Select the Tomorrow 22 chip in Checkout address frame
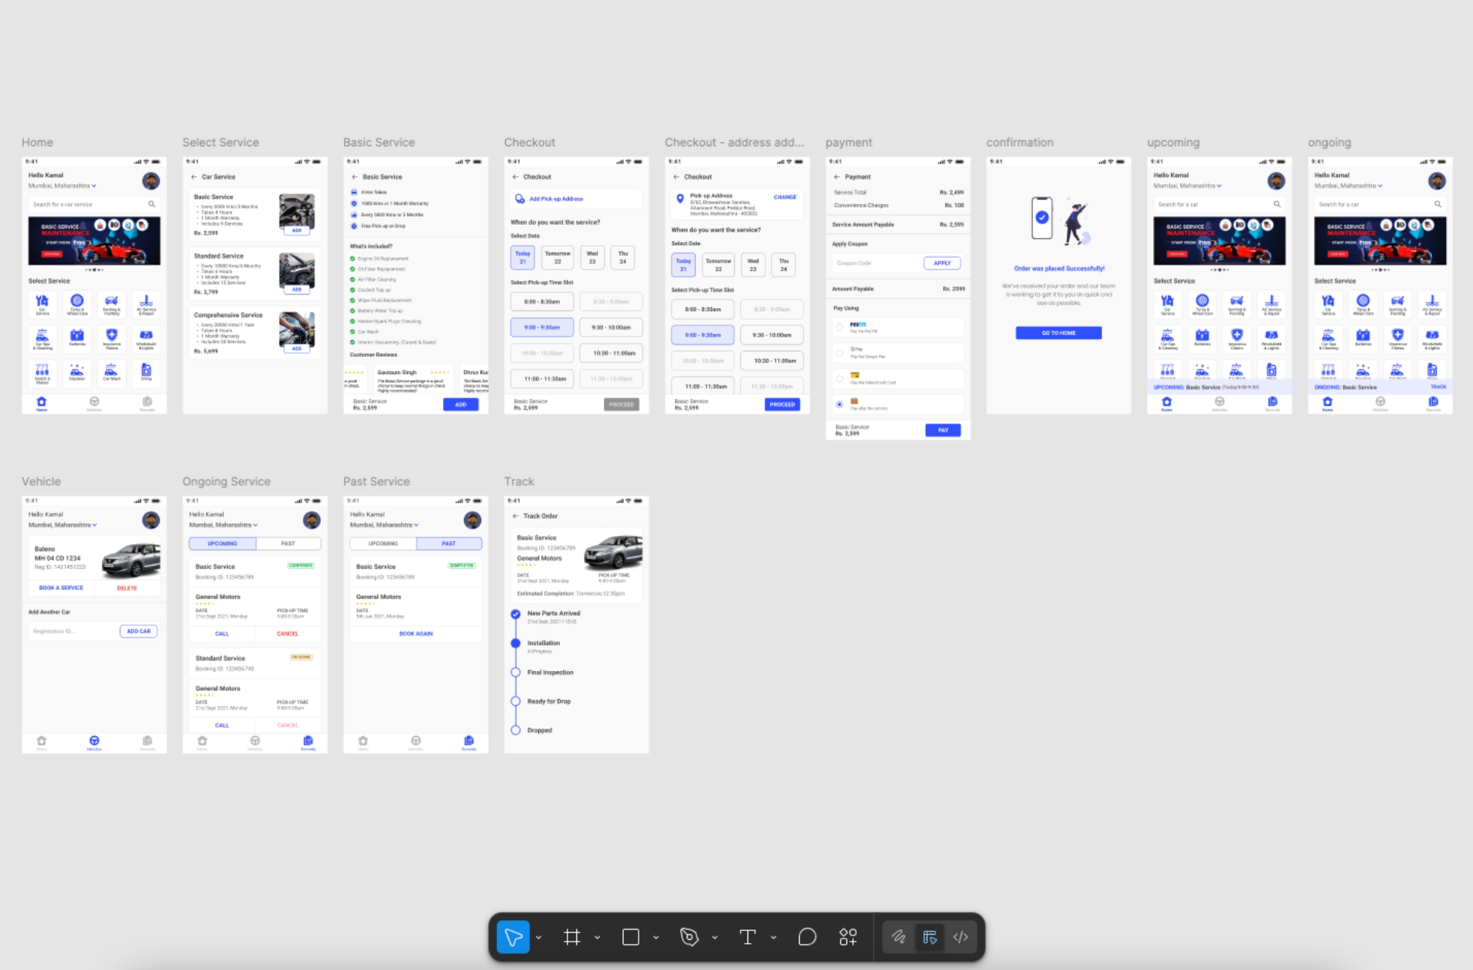The width and height of the screenshot is (1473, 970). [x=718, y=265]
